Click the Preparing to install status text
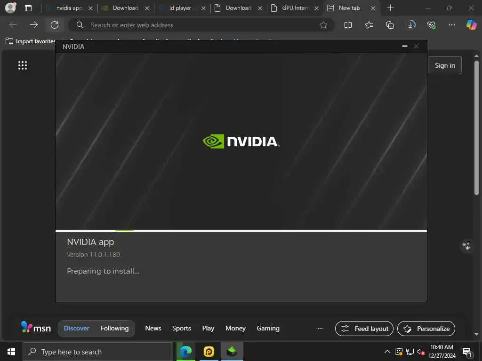The image size is (482, 361). point(103,271)
